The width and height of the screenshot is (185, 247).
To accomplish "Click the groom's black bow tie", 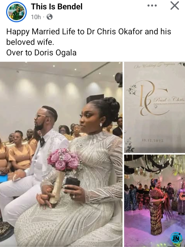I will pyautogui.click(x=42, y=141).
